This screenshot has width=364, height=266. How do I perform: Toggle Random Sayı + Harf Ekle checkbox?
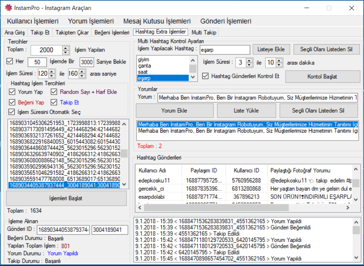(54, 92)
